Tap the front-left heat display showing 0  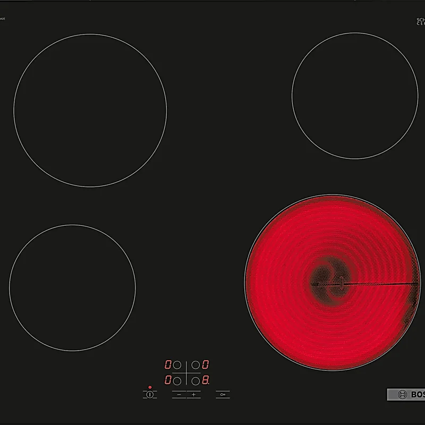(168, 380)
